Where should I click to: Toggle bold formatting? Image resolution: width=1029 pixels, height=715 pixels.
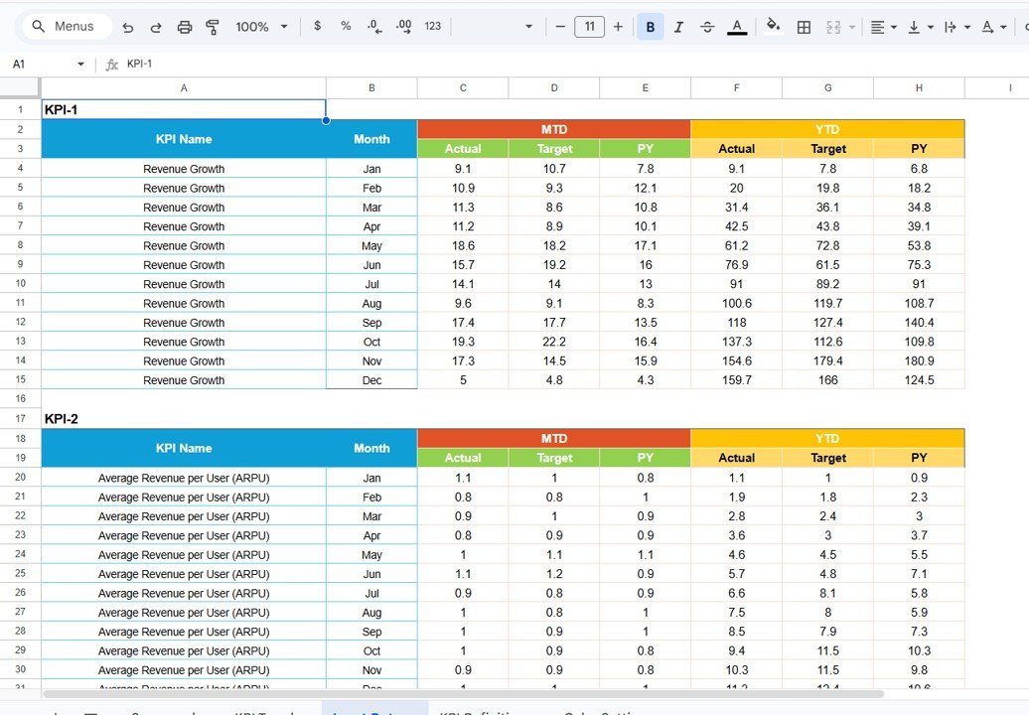coord(650,27)
